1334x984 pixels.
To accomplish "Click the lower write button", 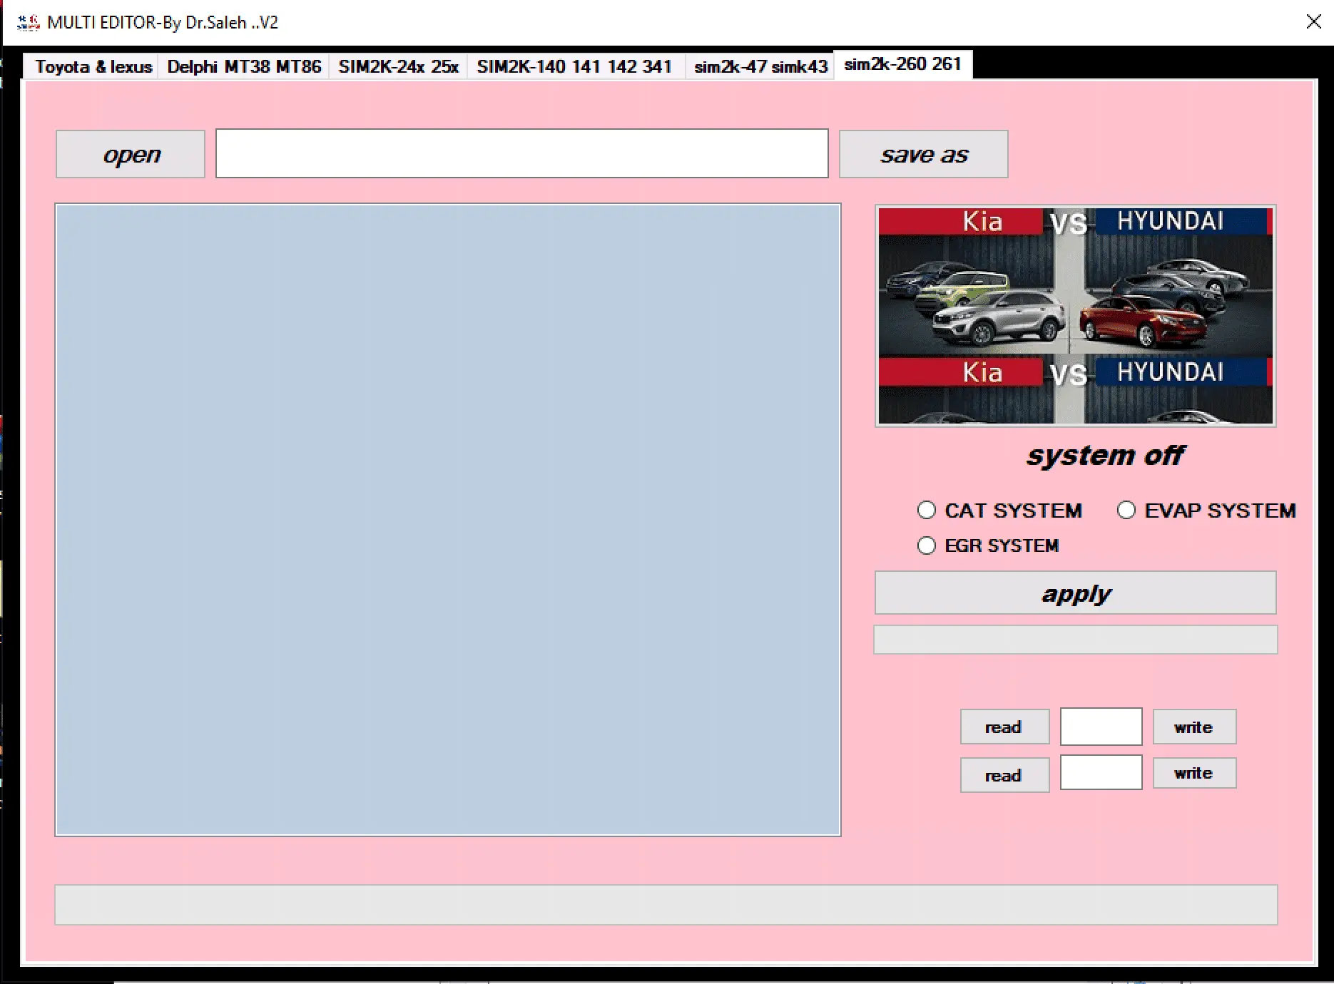I will [x=1194, y=773].
